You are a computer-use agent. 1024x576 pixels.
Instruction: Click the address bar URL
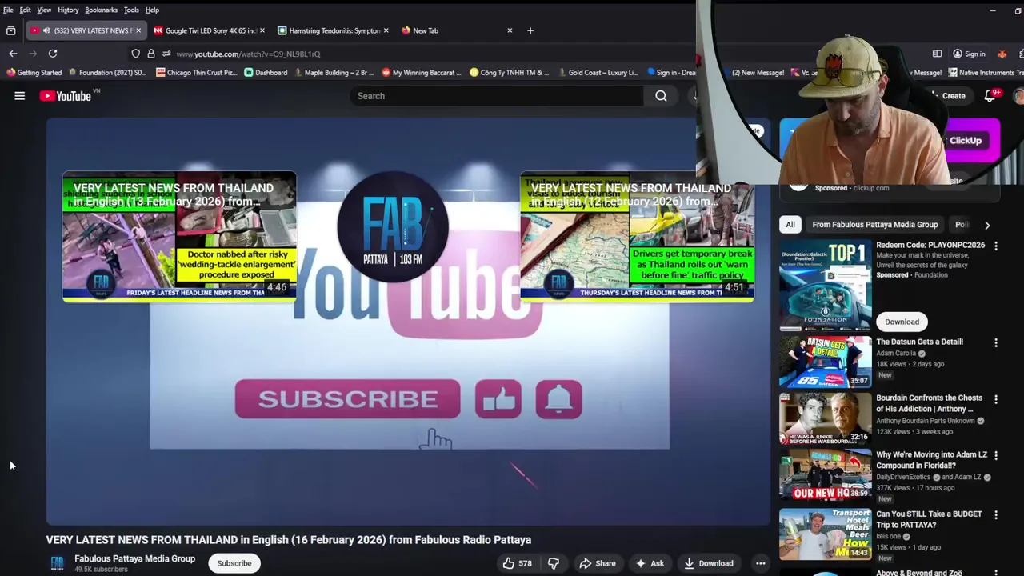coord(248,54)
